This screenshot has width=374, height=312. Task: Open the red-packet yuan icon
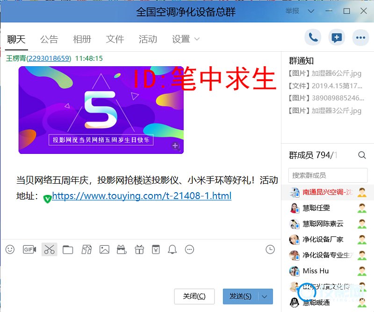click(x=156, y=250)
